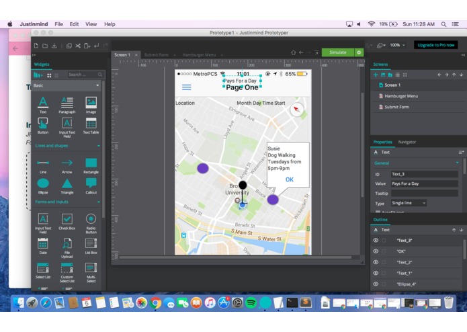This screenshot has height=332, width=467.
Task: Open the View menu
Action: point(91,24)
